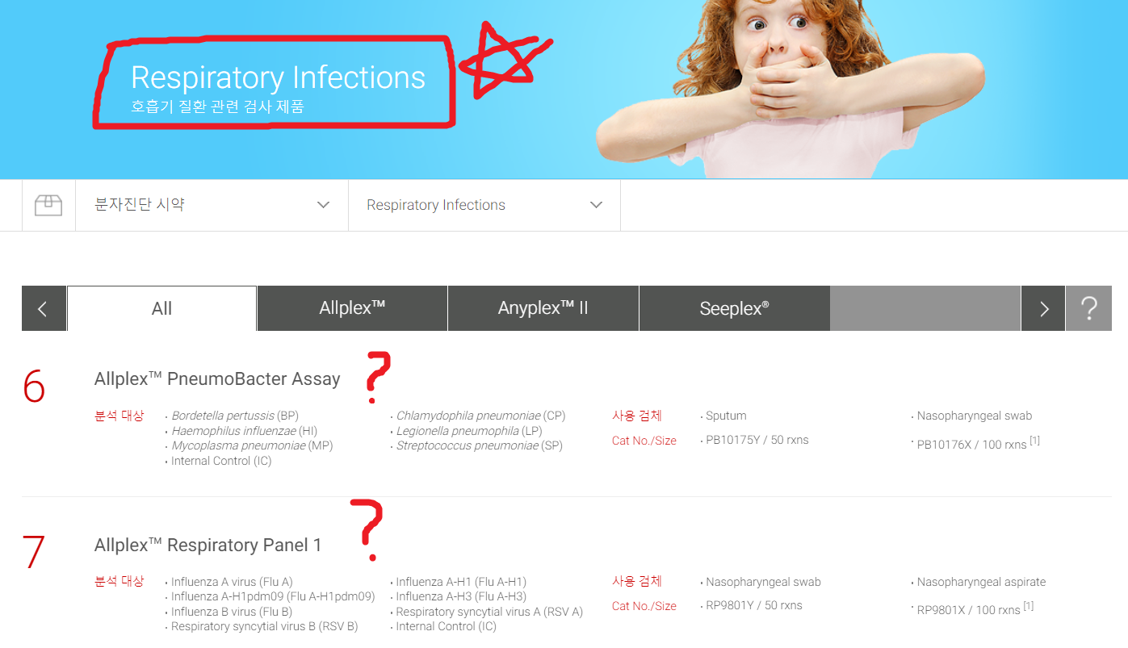The image size is (1128, 648).
Task: Open Allplex™ Respiratory Panel 1 product
Action: click(208, 546)
